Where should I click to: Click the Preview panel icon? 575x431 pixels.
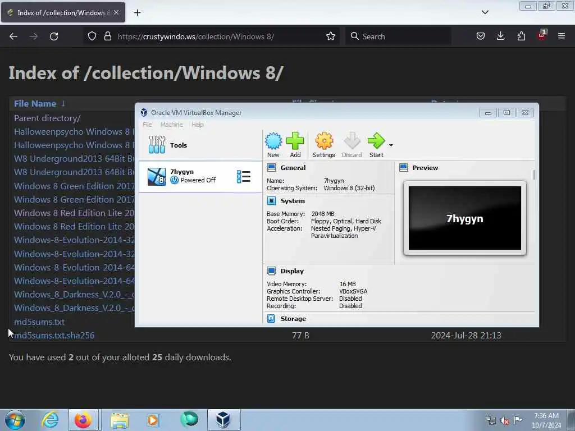click(x=403, y=168)
